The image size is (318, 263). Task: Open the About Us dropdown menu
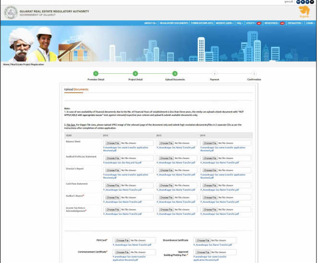[x=150, y=23]
